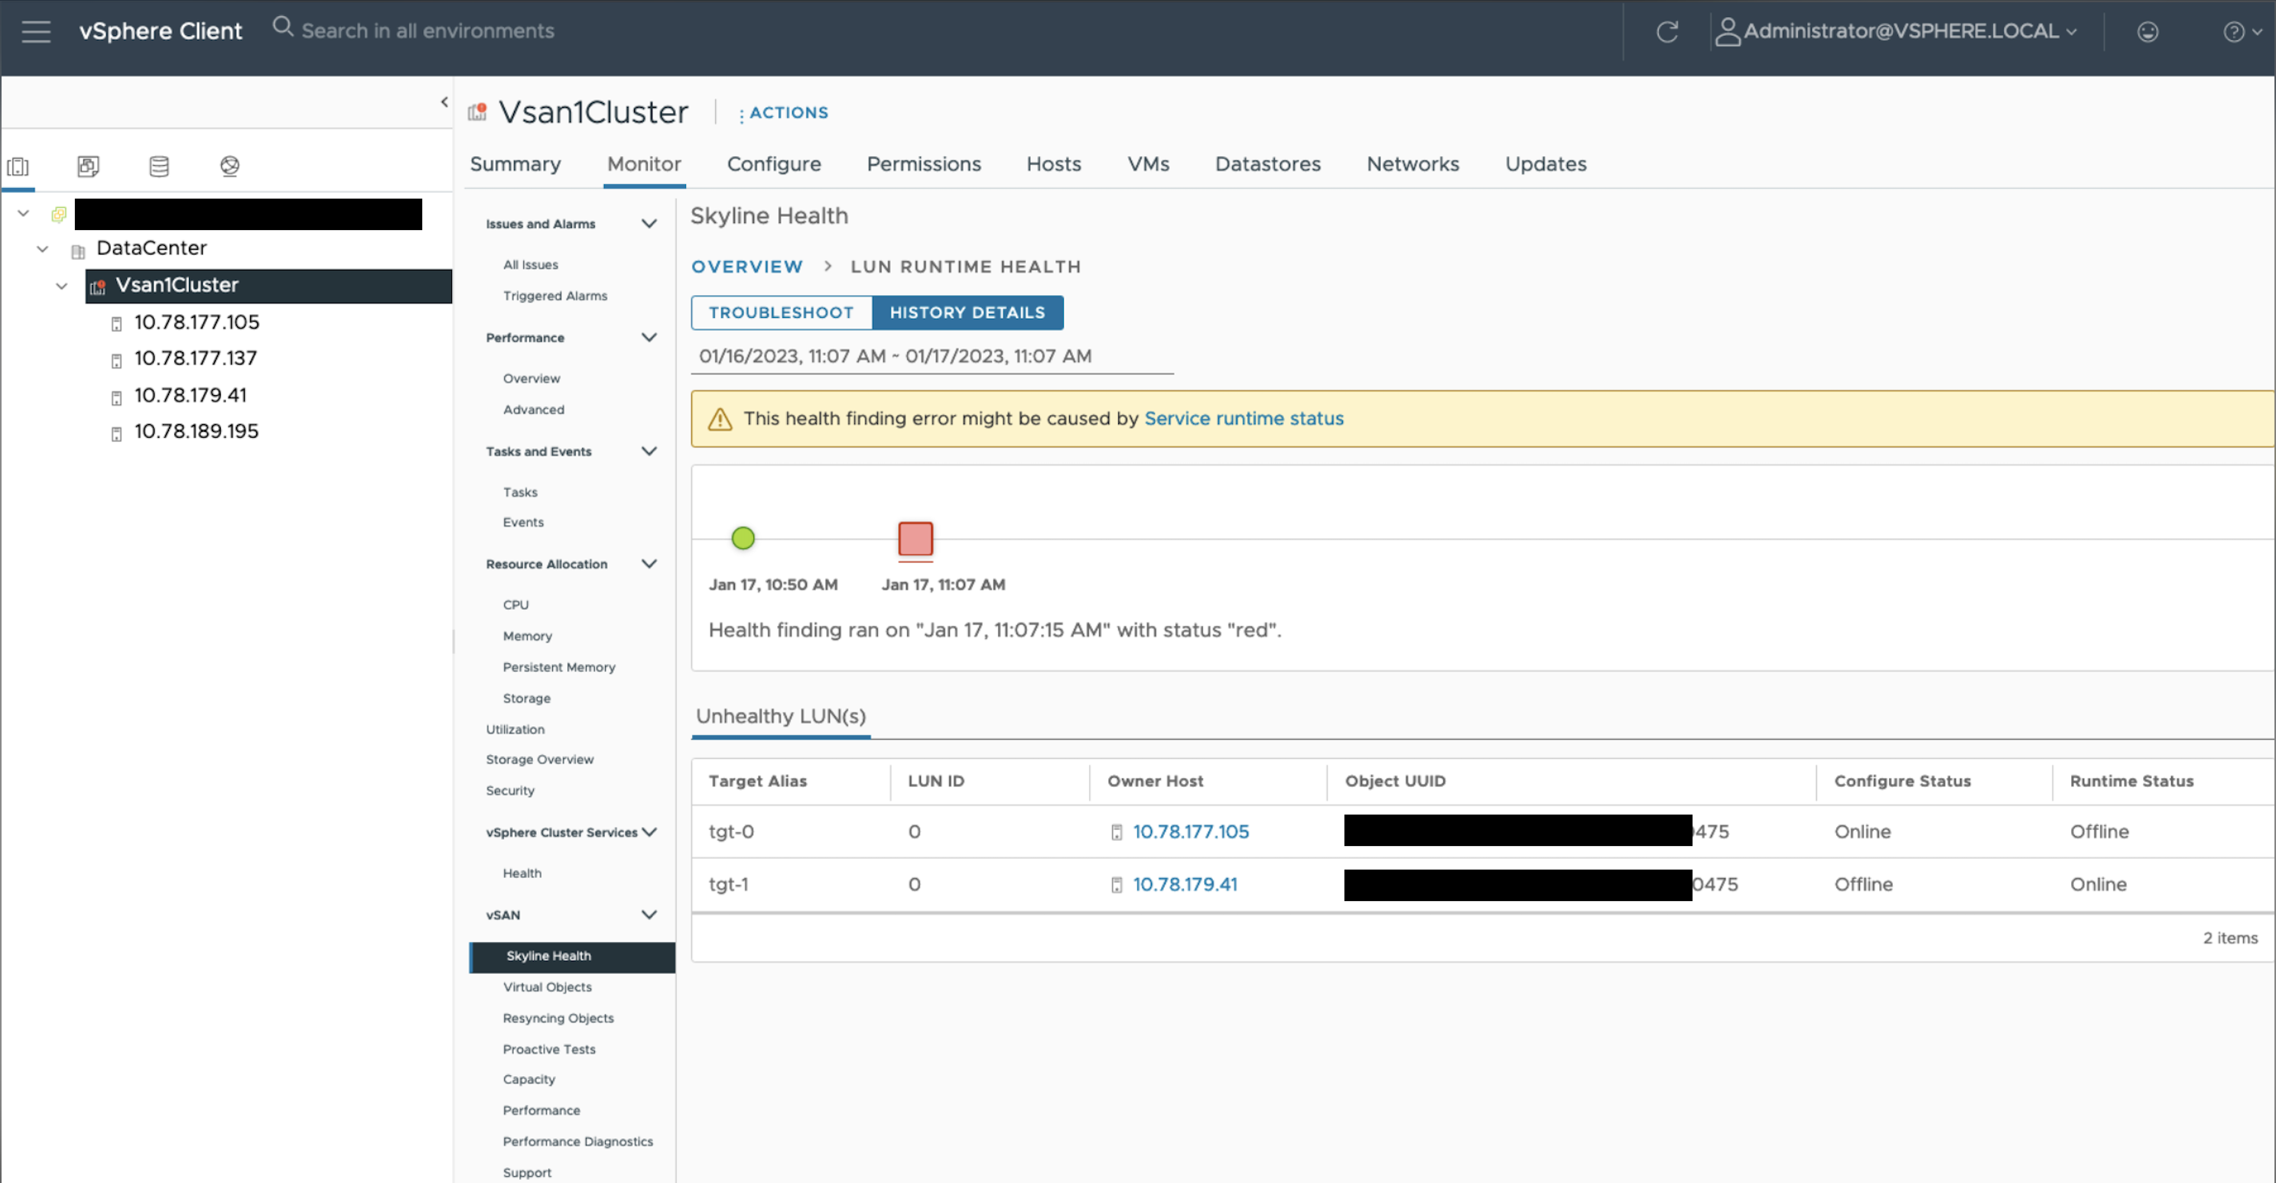Switch to Networking inventory view
The image size is (2276, 1183).
point(229,166)
